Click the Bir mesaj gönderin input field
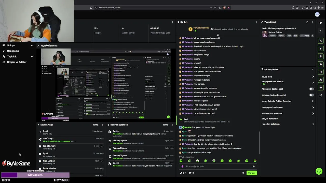 point(218,166)
